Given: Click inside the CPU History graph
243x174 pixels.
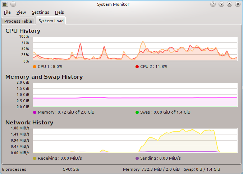Looking at the screenshot, I should [135, 49].
